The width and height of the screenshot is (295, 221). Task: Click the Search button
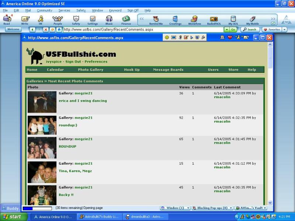[x=250, y=29]
